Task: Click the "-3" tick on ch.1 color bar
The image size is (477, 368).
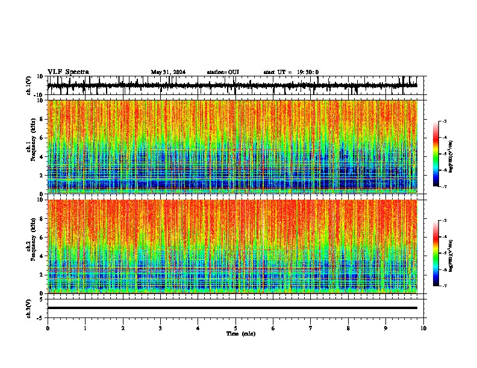Action: [x=444, y=121]
